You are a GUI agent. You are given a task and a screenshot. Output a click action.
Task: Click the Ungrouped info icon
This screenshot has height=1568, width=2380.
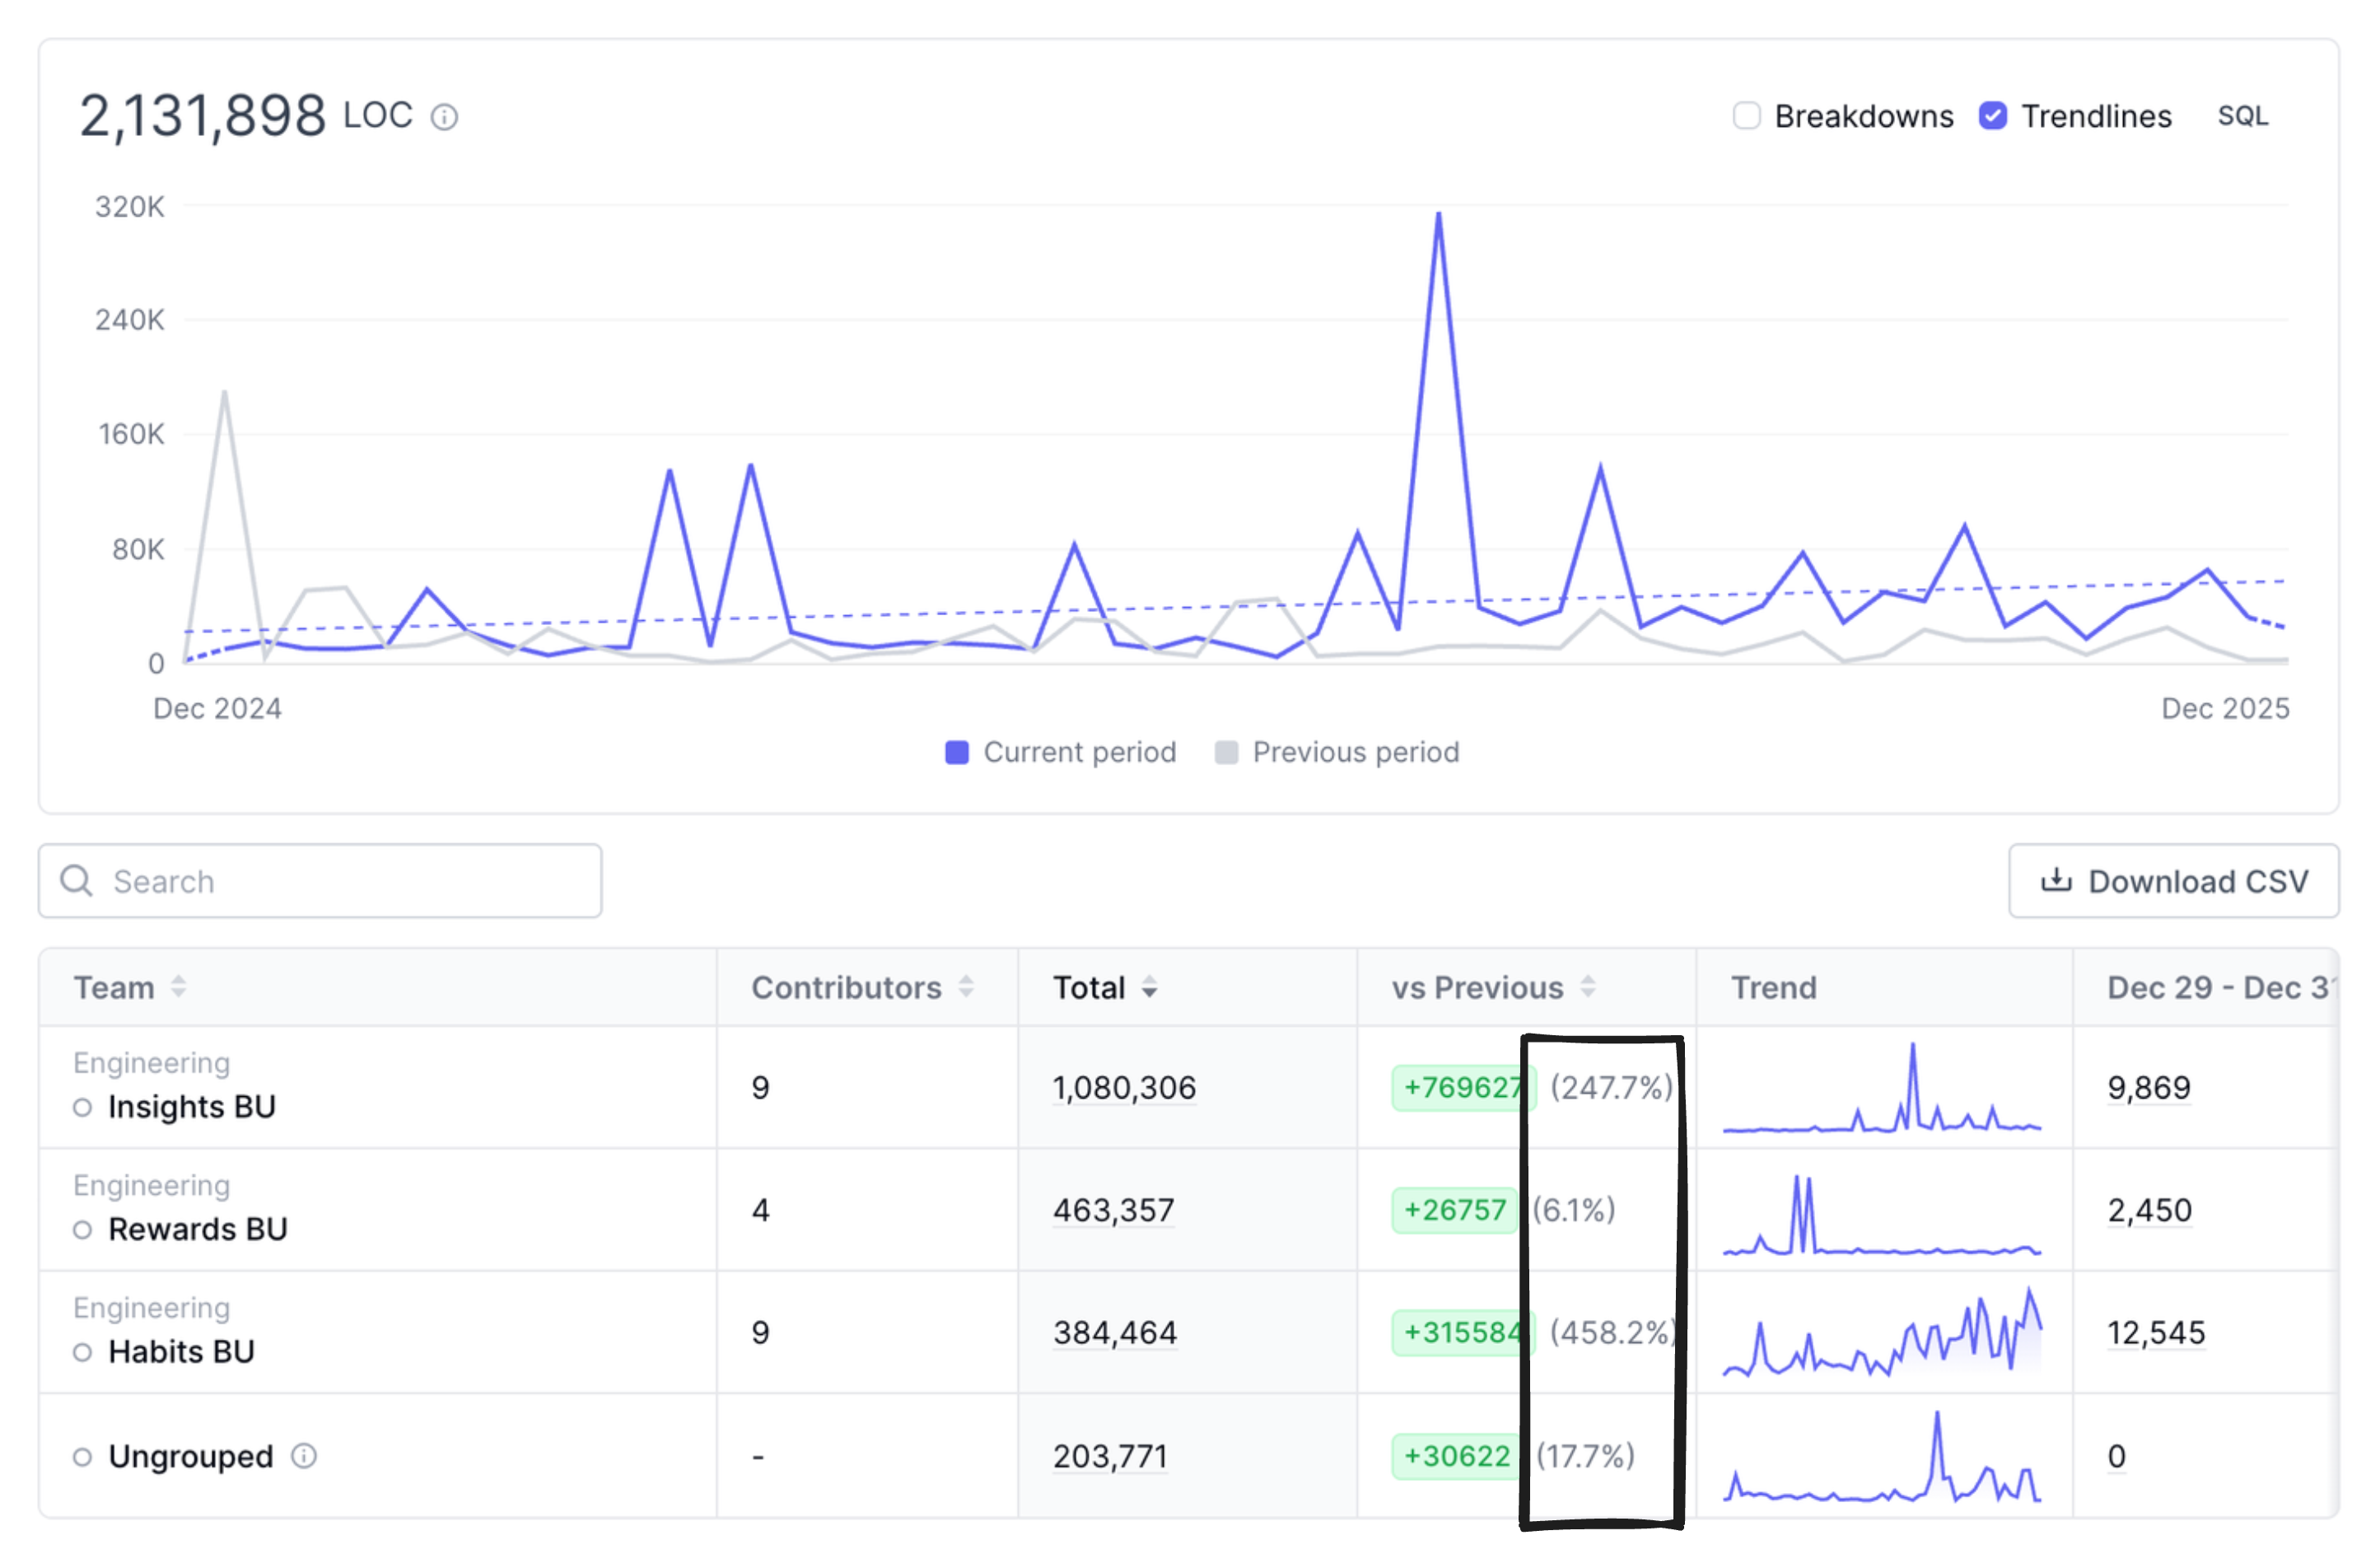coord(304,1456)
